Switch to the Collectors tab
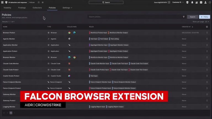 point(37,8)
